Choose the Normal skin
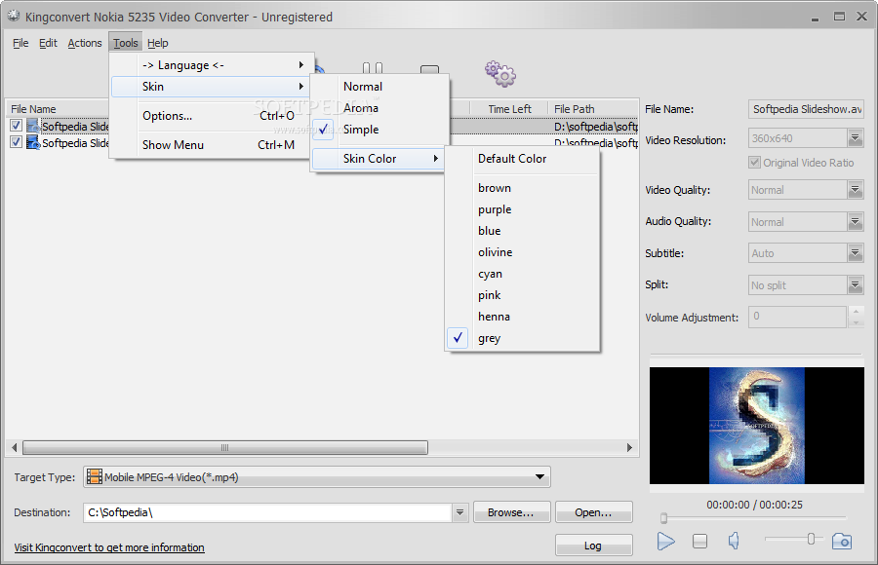Image resolution: width=878 pixels, height=565 pixels. [x=379, y=86]
